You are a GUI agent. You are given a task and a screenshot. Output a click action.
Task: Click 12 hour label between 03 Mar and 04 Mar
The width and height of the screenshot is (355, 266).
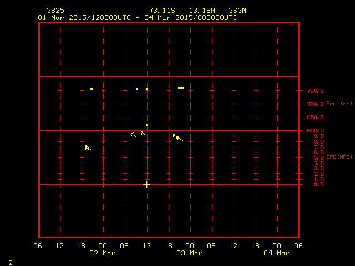coord(233,246)
